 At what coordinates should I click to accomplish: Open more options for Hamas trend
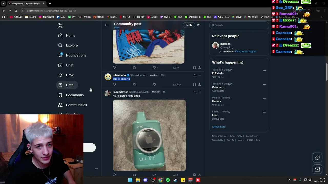264,98
